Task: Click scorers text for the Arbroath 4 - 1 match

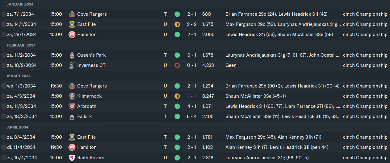Action: pos(283,106)
